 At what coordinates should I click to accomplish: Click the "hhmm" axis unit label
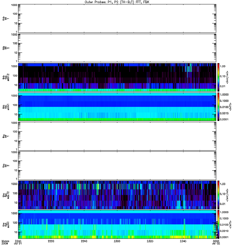[x=5, y=241]
